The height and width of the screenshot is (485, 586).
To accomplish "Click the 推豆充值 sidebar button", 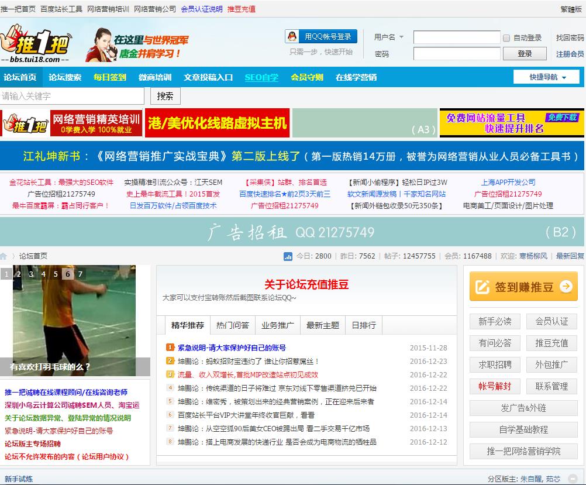I will (x=551, y=343).
